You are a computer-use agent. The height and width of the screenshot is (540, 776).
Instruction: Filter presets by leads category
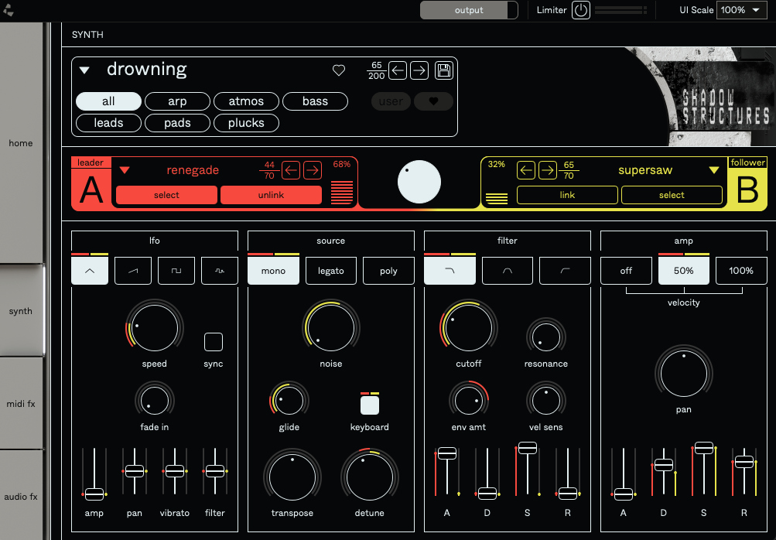[x=108, y=123]
